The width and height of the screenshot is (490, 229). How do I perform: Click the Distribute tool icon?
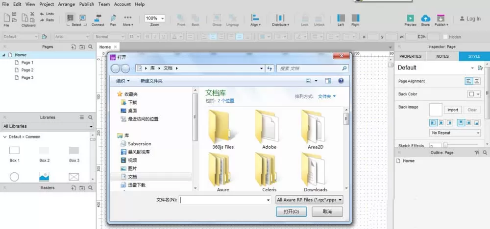click(x=280, y=18)
